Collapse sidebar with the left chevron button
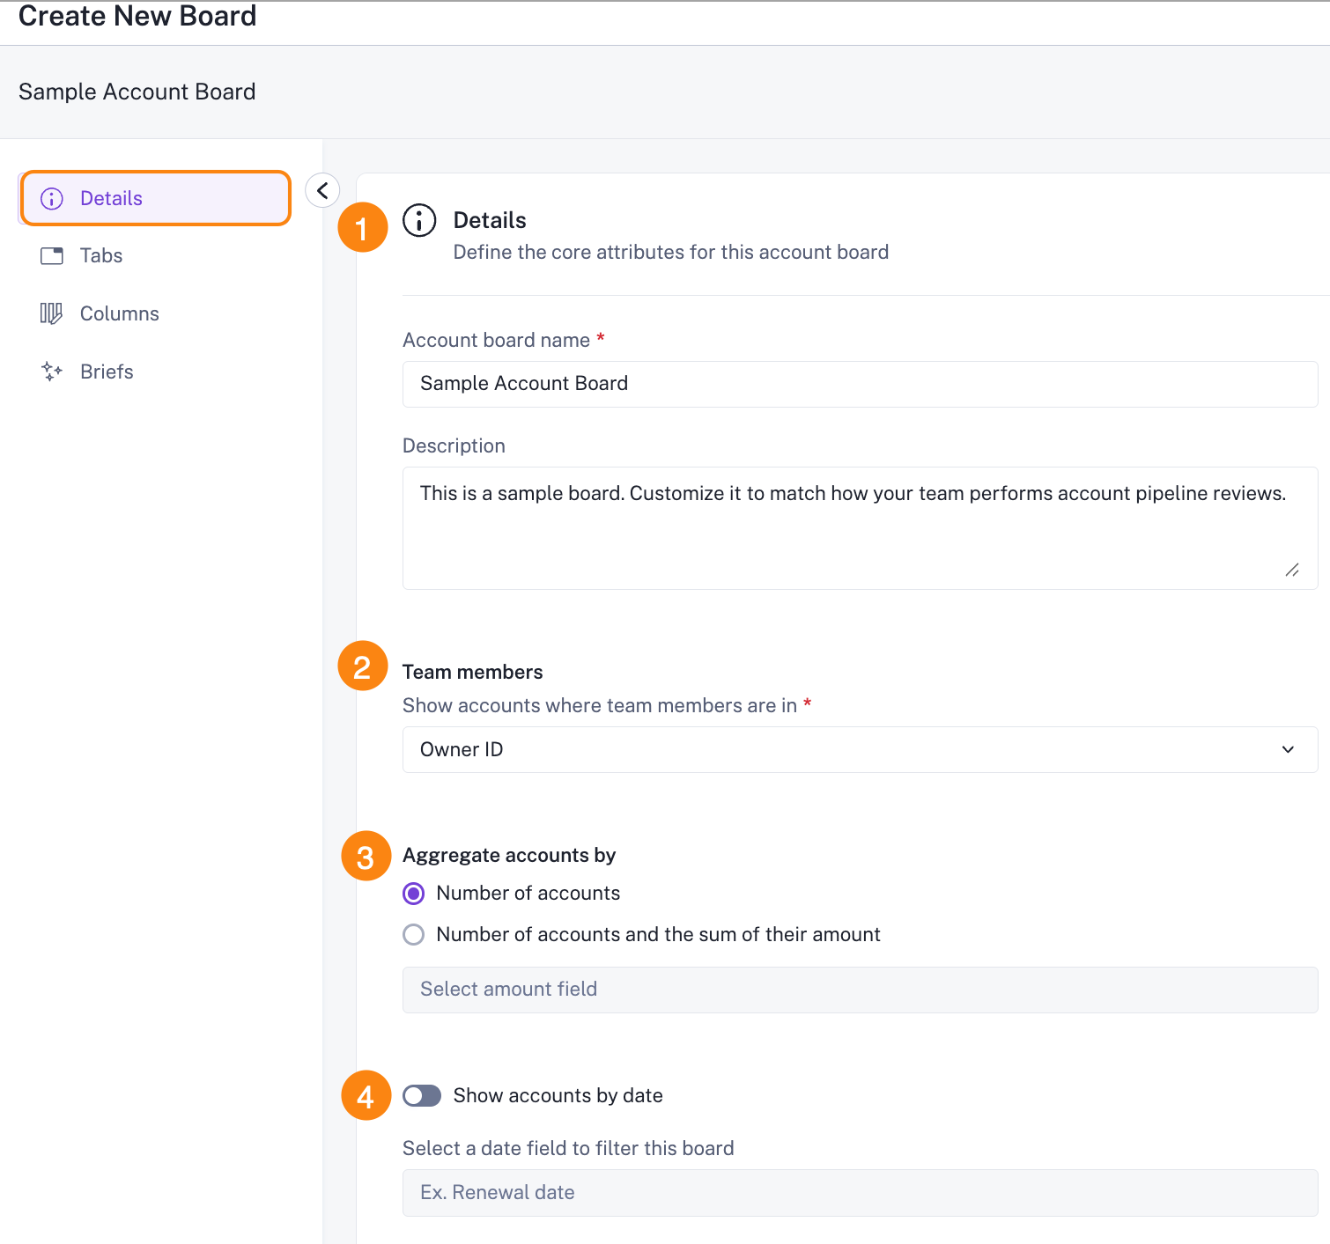 click(x=322, y=190)
